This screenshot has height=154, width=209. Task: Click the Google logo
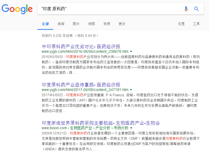pyautogui.click(x=17, y=9)
